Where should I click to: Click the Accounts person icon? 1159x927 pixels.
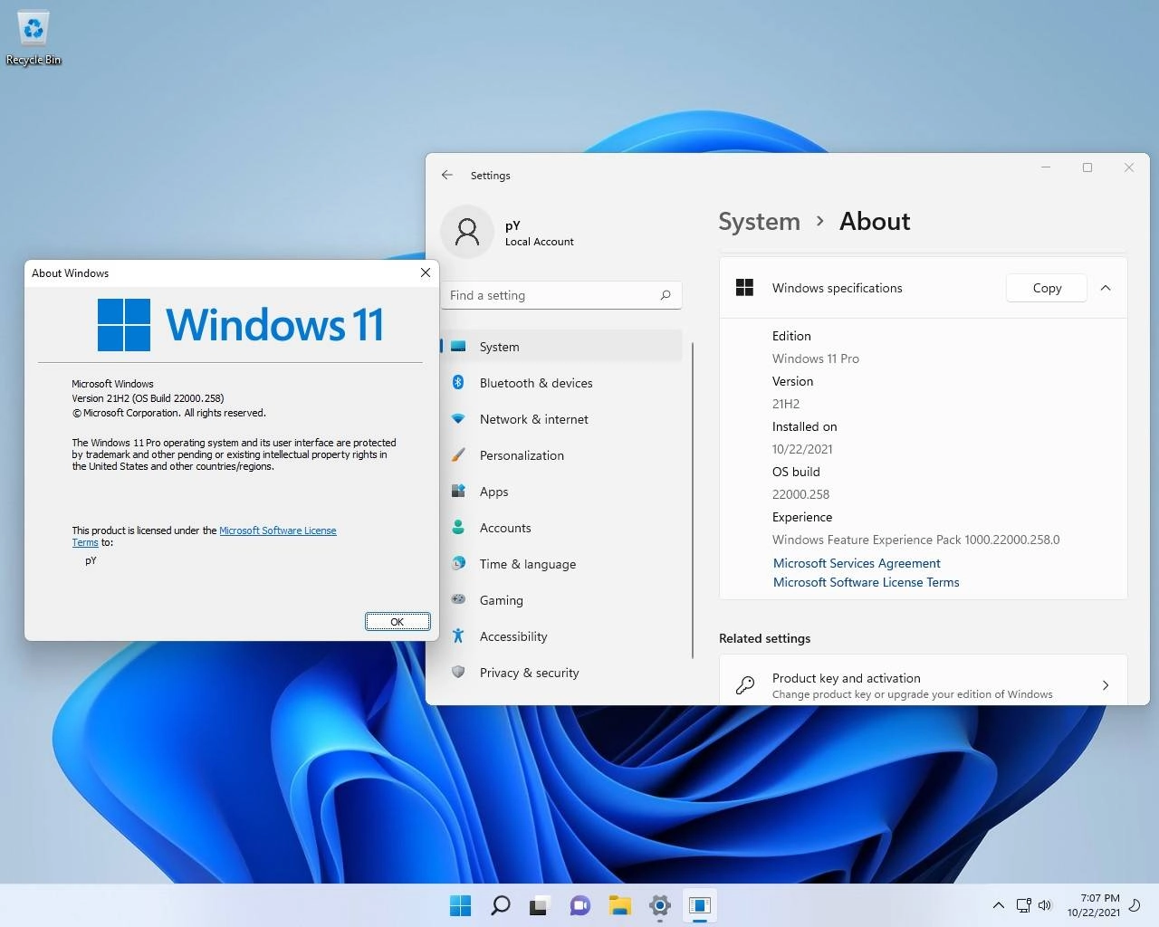click(x=458, y=528)
